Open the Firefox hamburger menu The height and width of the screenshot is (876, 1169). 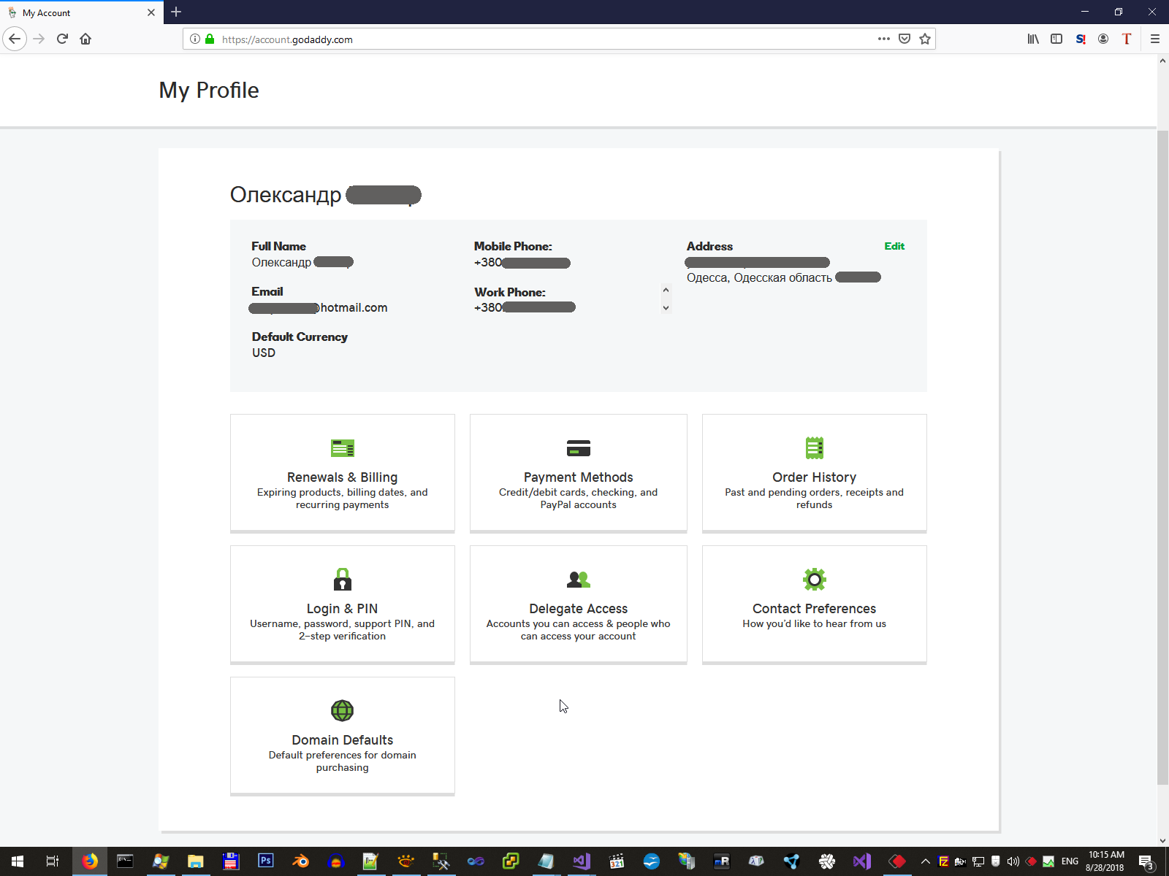[1155, 39]
